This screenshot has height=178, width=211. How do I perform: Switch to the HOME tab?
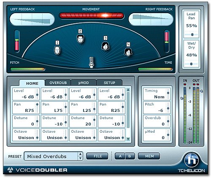pos(32,83)
